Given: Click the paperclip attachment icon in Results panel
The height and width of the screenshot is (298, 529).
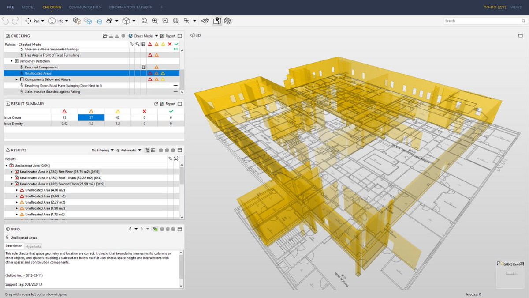Looking at the screenshot, I should click(x=170, y=158).
